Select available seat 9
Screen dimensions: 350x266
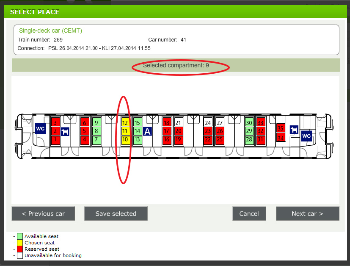pyautogui.click(x=96, y=122)
